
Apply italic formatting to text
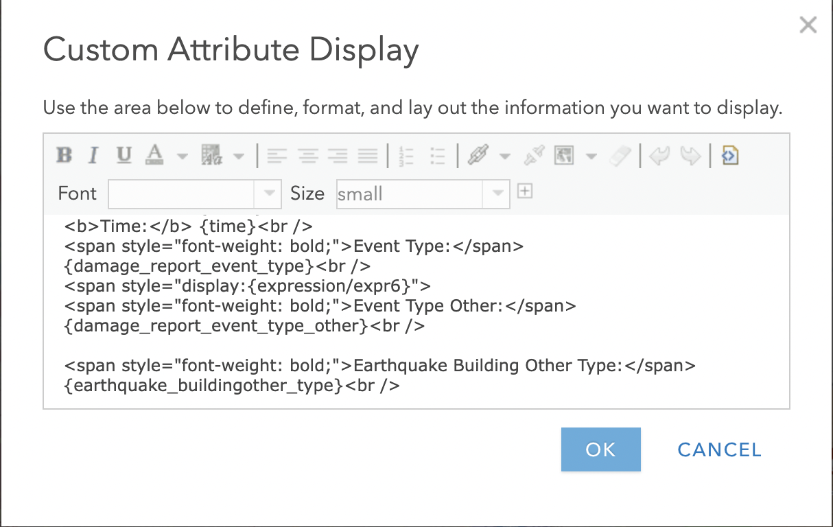(93, 156)
